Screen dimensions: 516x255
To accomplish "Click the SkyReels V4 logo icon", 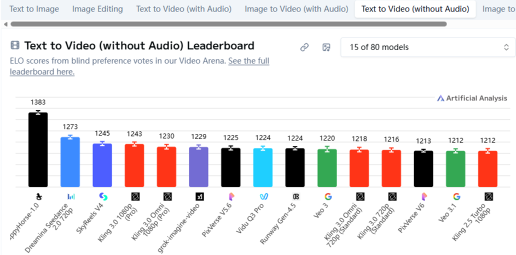I will point(102,196).
